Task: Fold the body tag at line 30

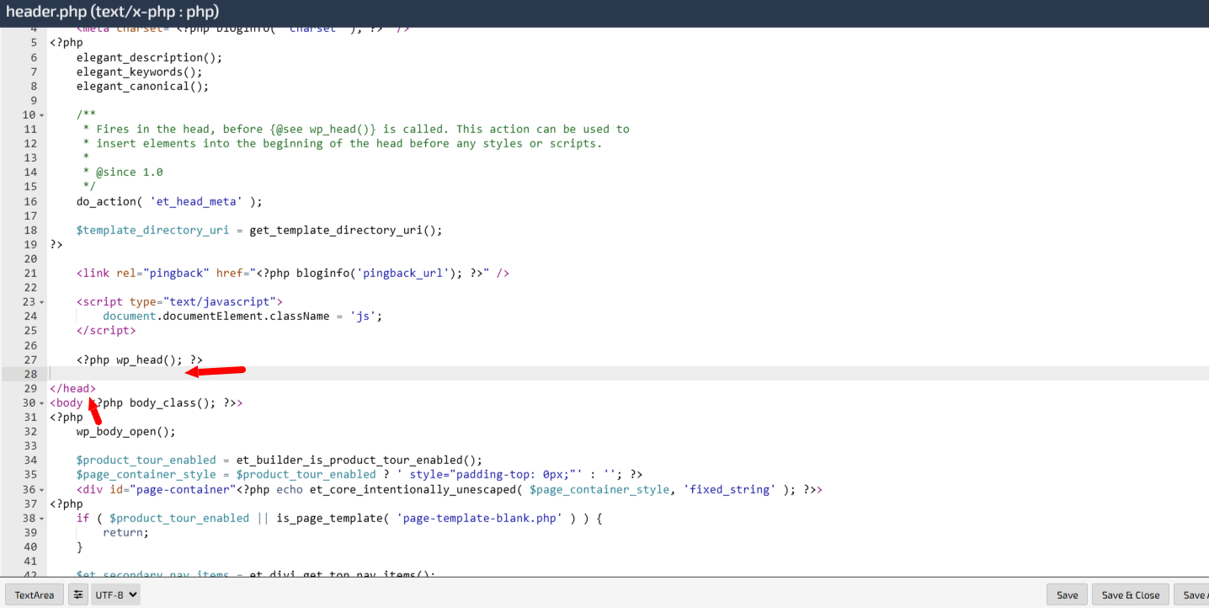Action: pyautogui.click(x=42, y=403)
